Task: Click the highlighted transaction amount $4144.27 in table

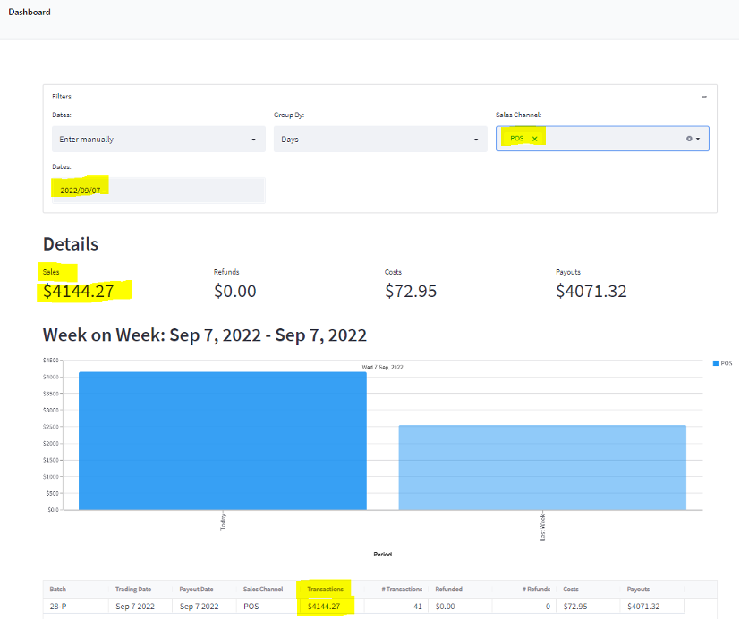Action: tap(326, 606)
